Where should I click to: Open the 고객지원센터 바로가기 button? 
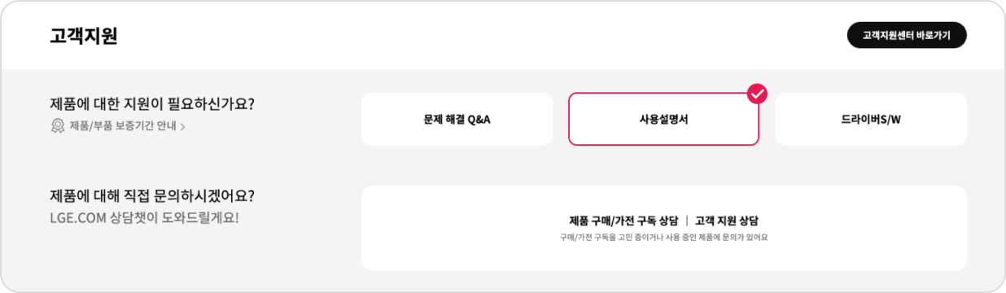906,36
